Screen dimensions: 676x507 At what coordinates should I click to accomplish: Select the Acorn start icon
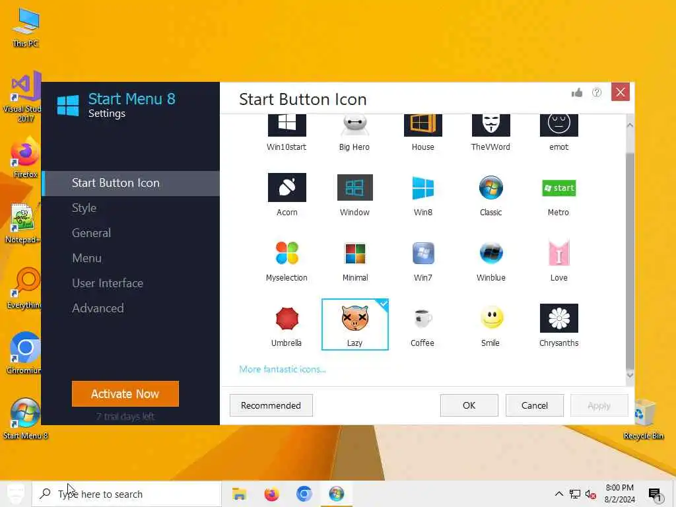287,187
